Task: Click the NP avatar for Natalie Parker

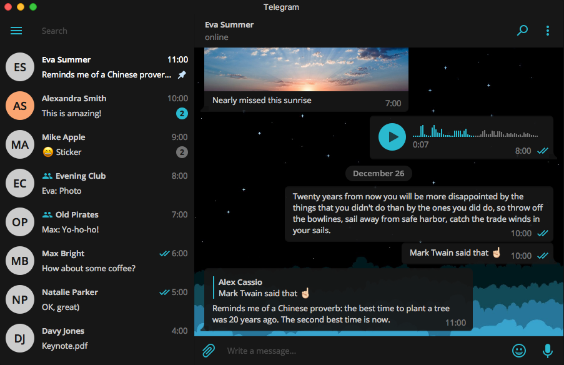Action: click(20, 299)
